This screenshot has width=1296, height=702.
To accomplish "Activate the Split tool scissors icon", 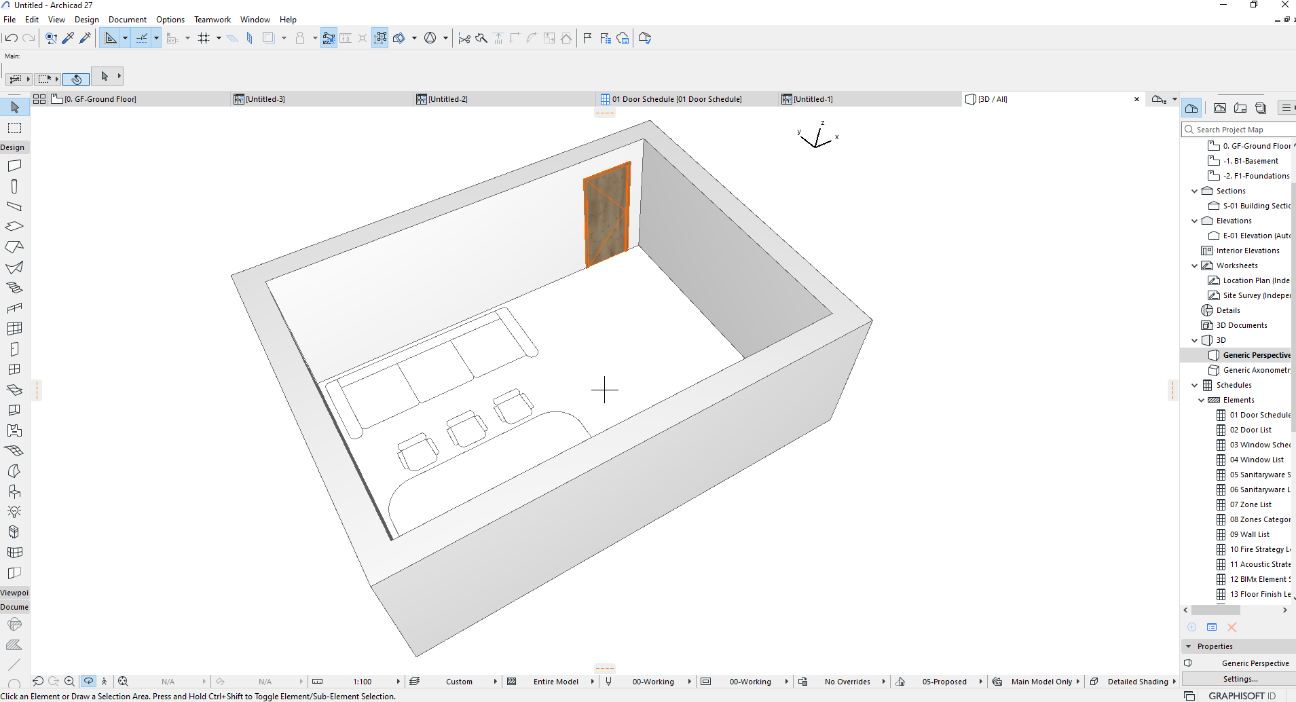I will 464,37.
